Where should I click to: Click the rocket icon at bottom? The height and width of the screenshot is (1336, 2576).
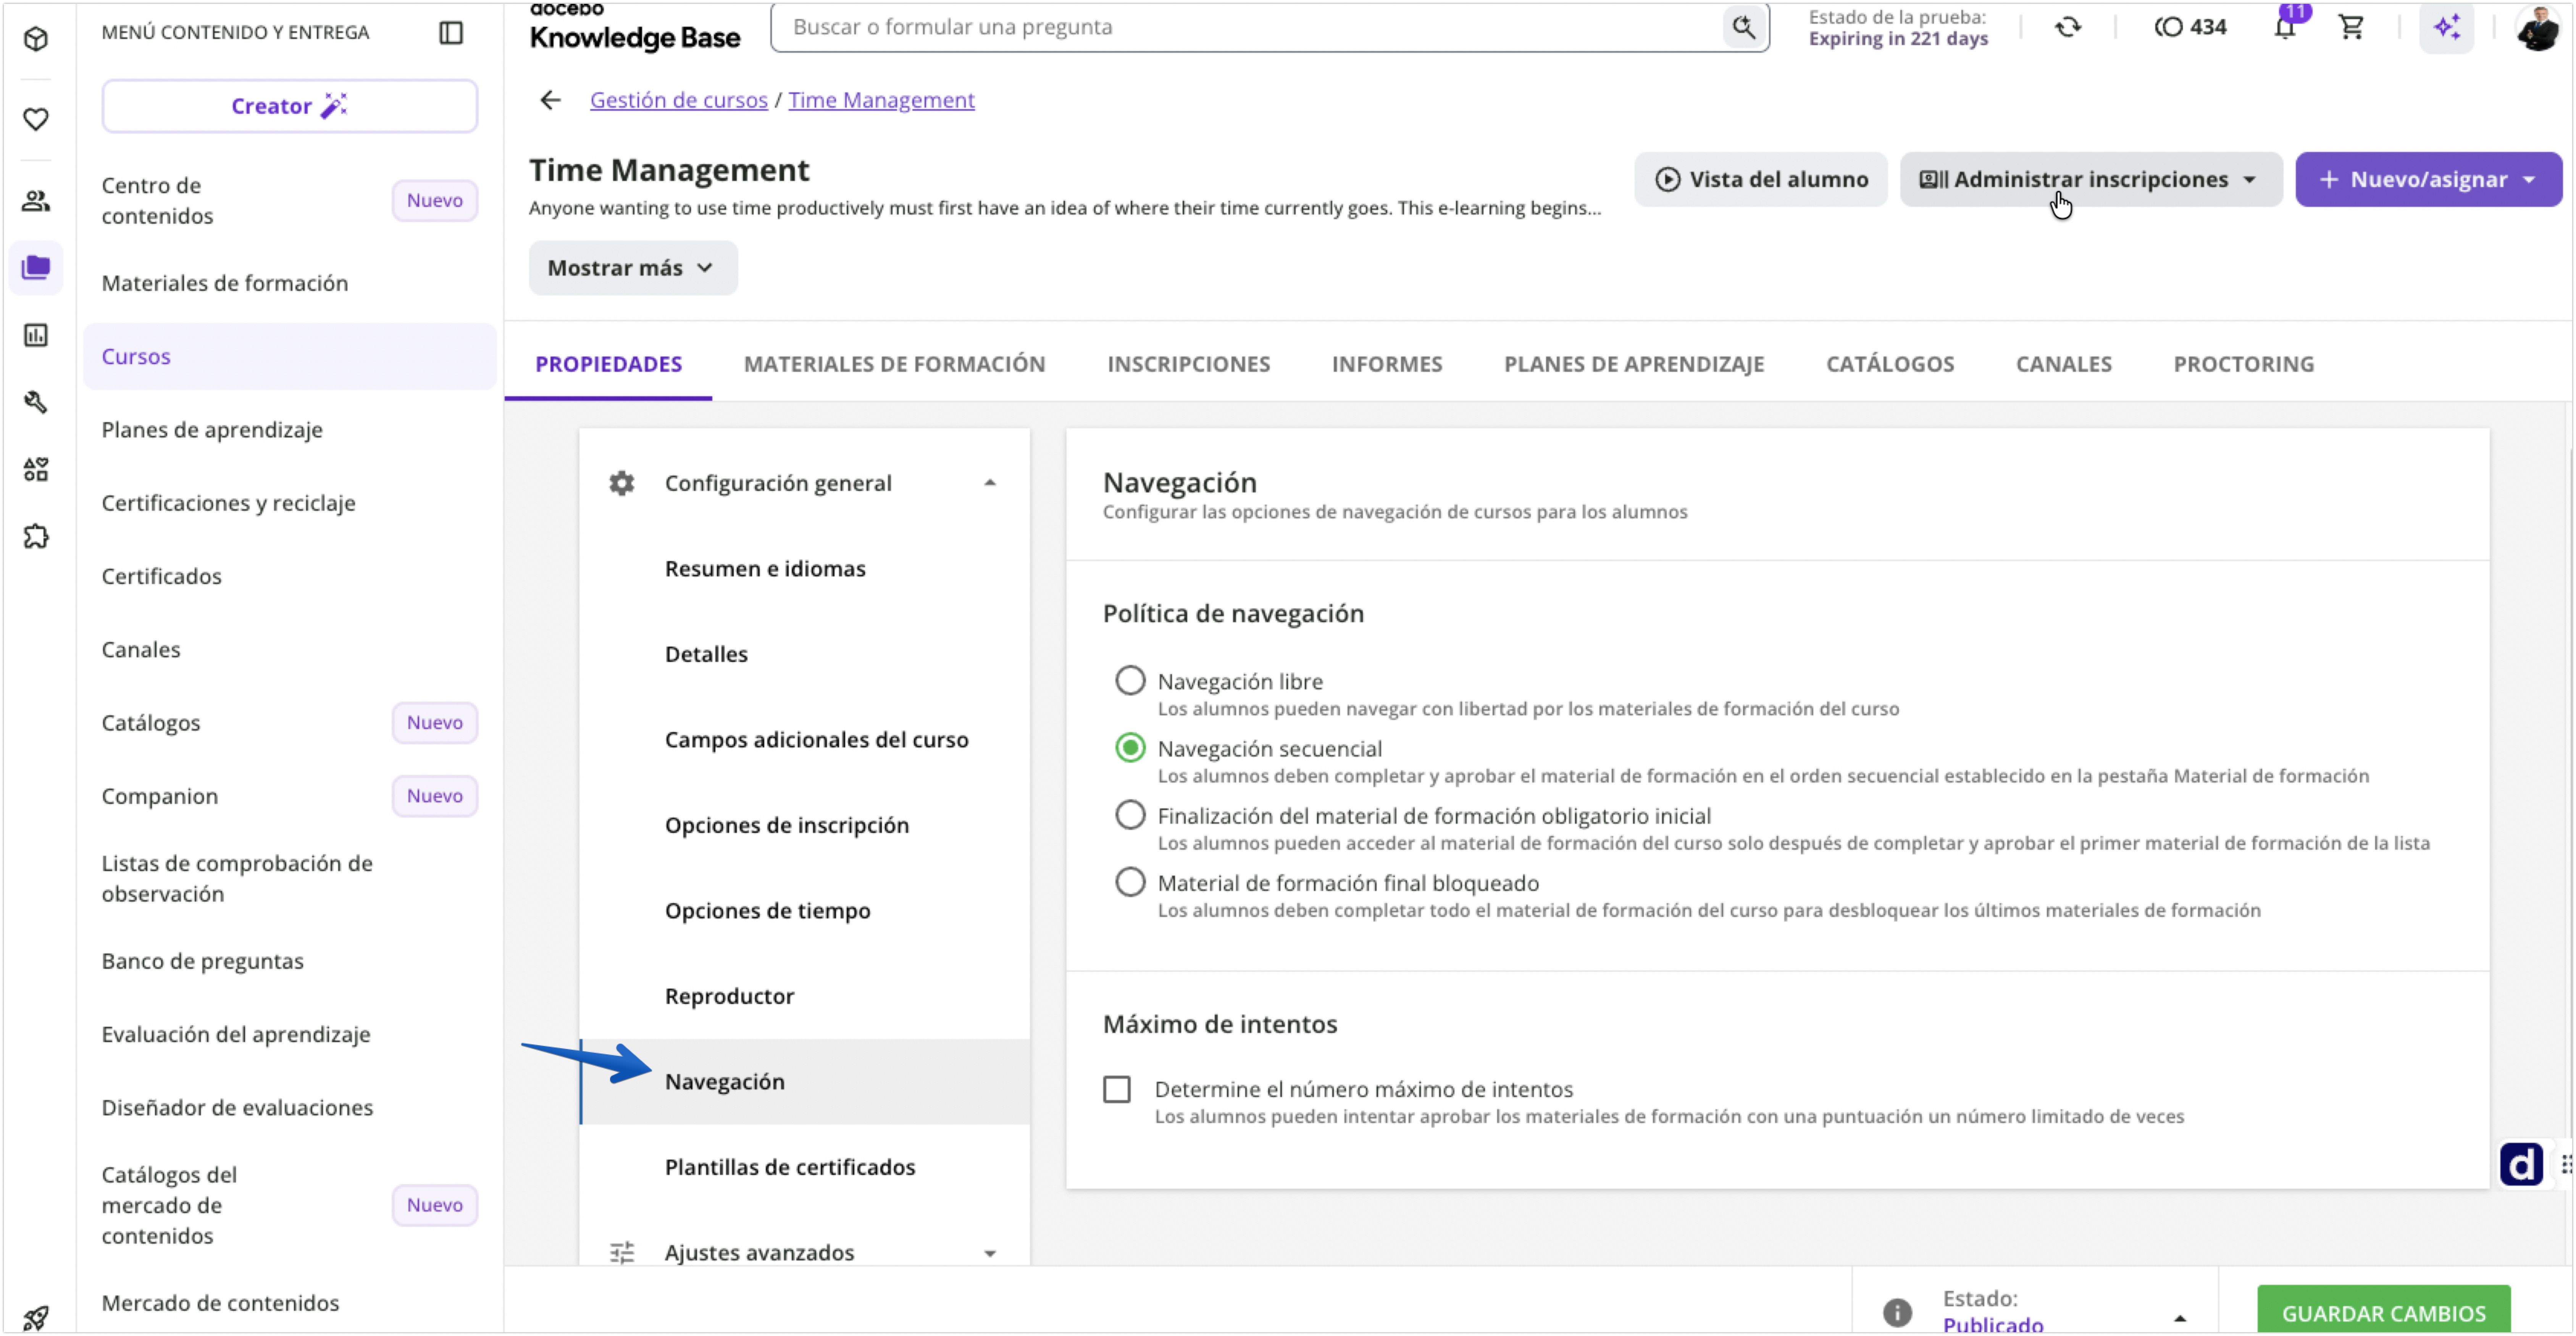coord(36,1318)
